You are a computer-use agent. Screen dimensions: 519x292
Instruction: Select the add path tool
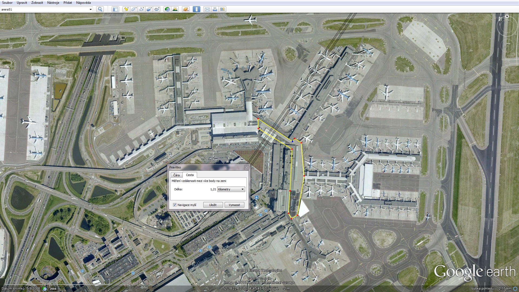[141, 9]
